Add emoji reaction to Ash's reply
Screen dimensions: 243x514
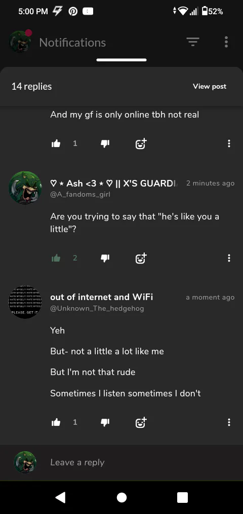[141, 259]
